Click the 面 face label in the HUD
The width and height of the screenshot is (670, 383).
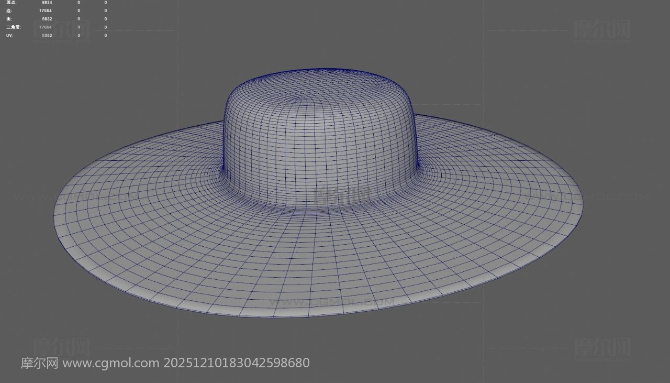tap(9, 19)
